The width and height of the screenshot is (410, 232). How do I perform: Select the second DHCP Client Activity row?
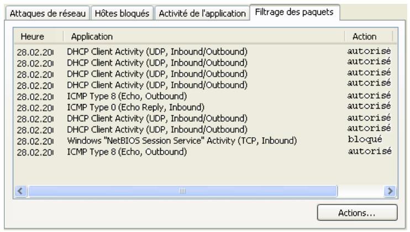pos(157,63)
